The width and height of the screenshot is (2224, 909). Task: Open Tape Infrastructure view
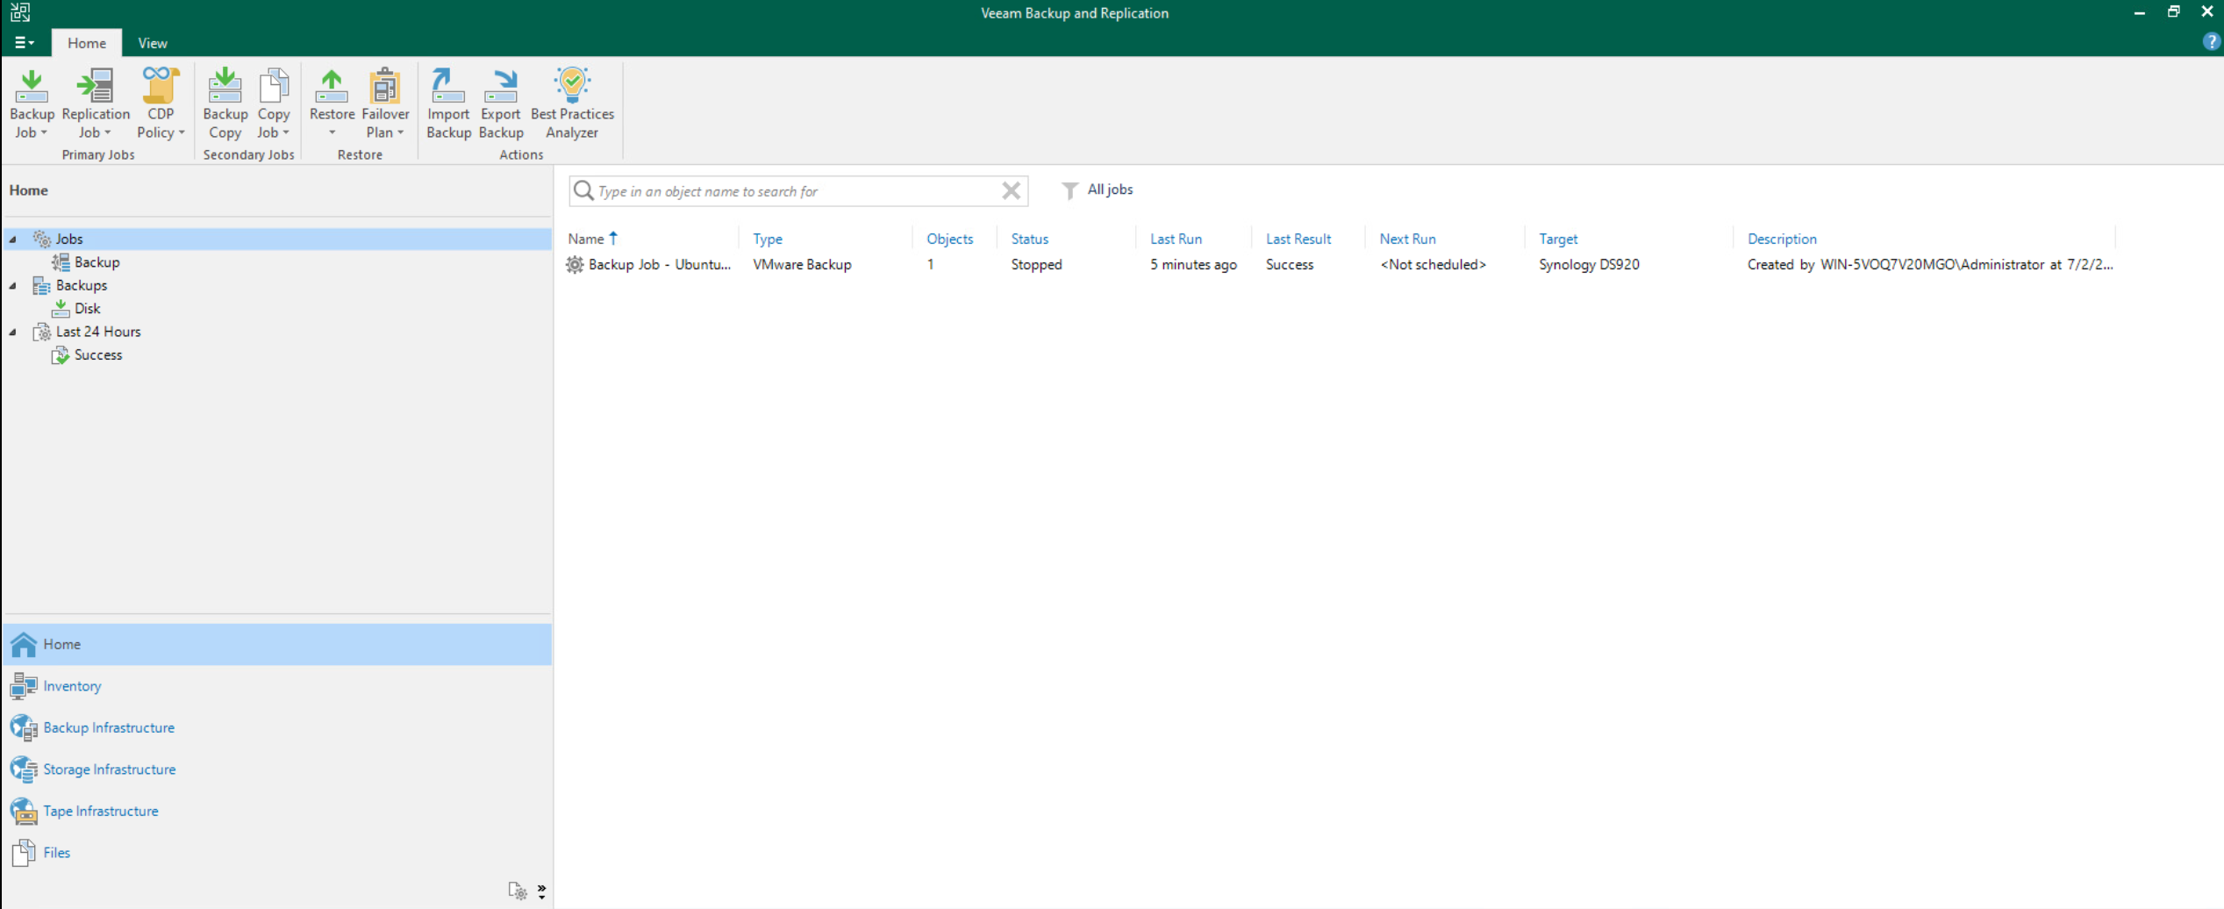click(x=101, y=811)
